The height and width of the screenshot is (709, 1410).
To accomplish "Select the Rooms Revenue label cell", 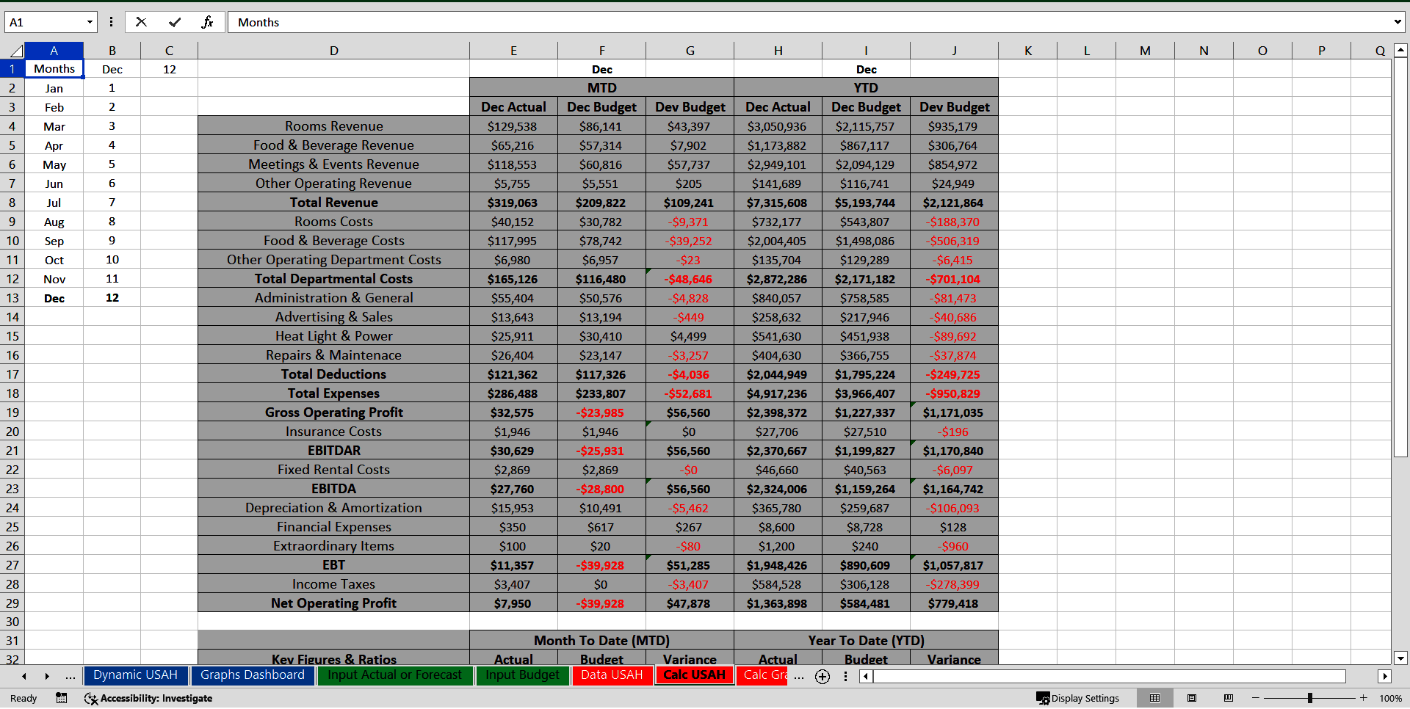I will click(x=334, y=126).
